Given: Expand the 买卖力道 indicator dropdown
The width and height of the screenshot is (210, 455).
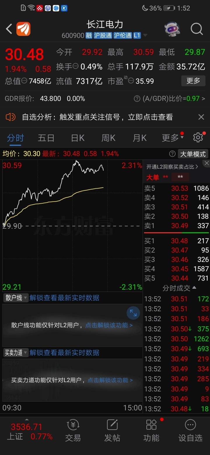Looking at the screenshot, I should 16,353.
